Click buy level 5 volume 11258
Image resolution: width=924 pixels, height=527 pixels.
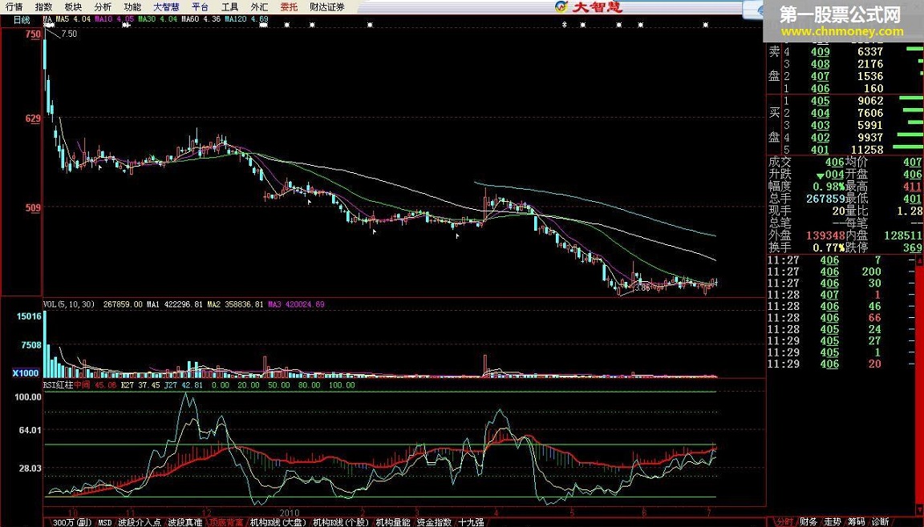pyautogui.click(x=867, y=150)
